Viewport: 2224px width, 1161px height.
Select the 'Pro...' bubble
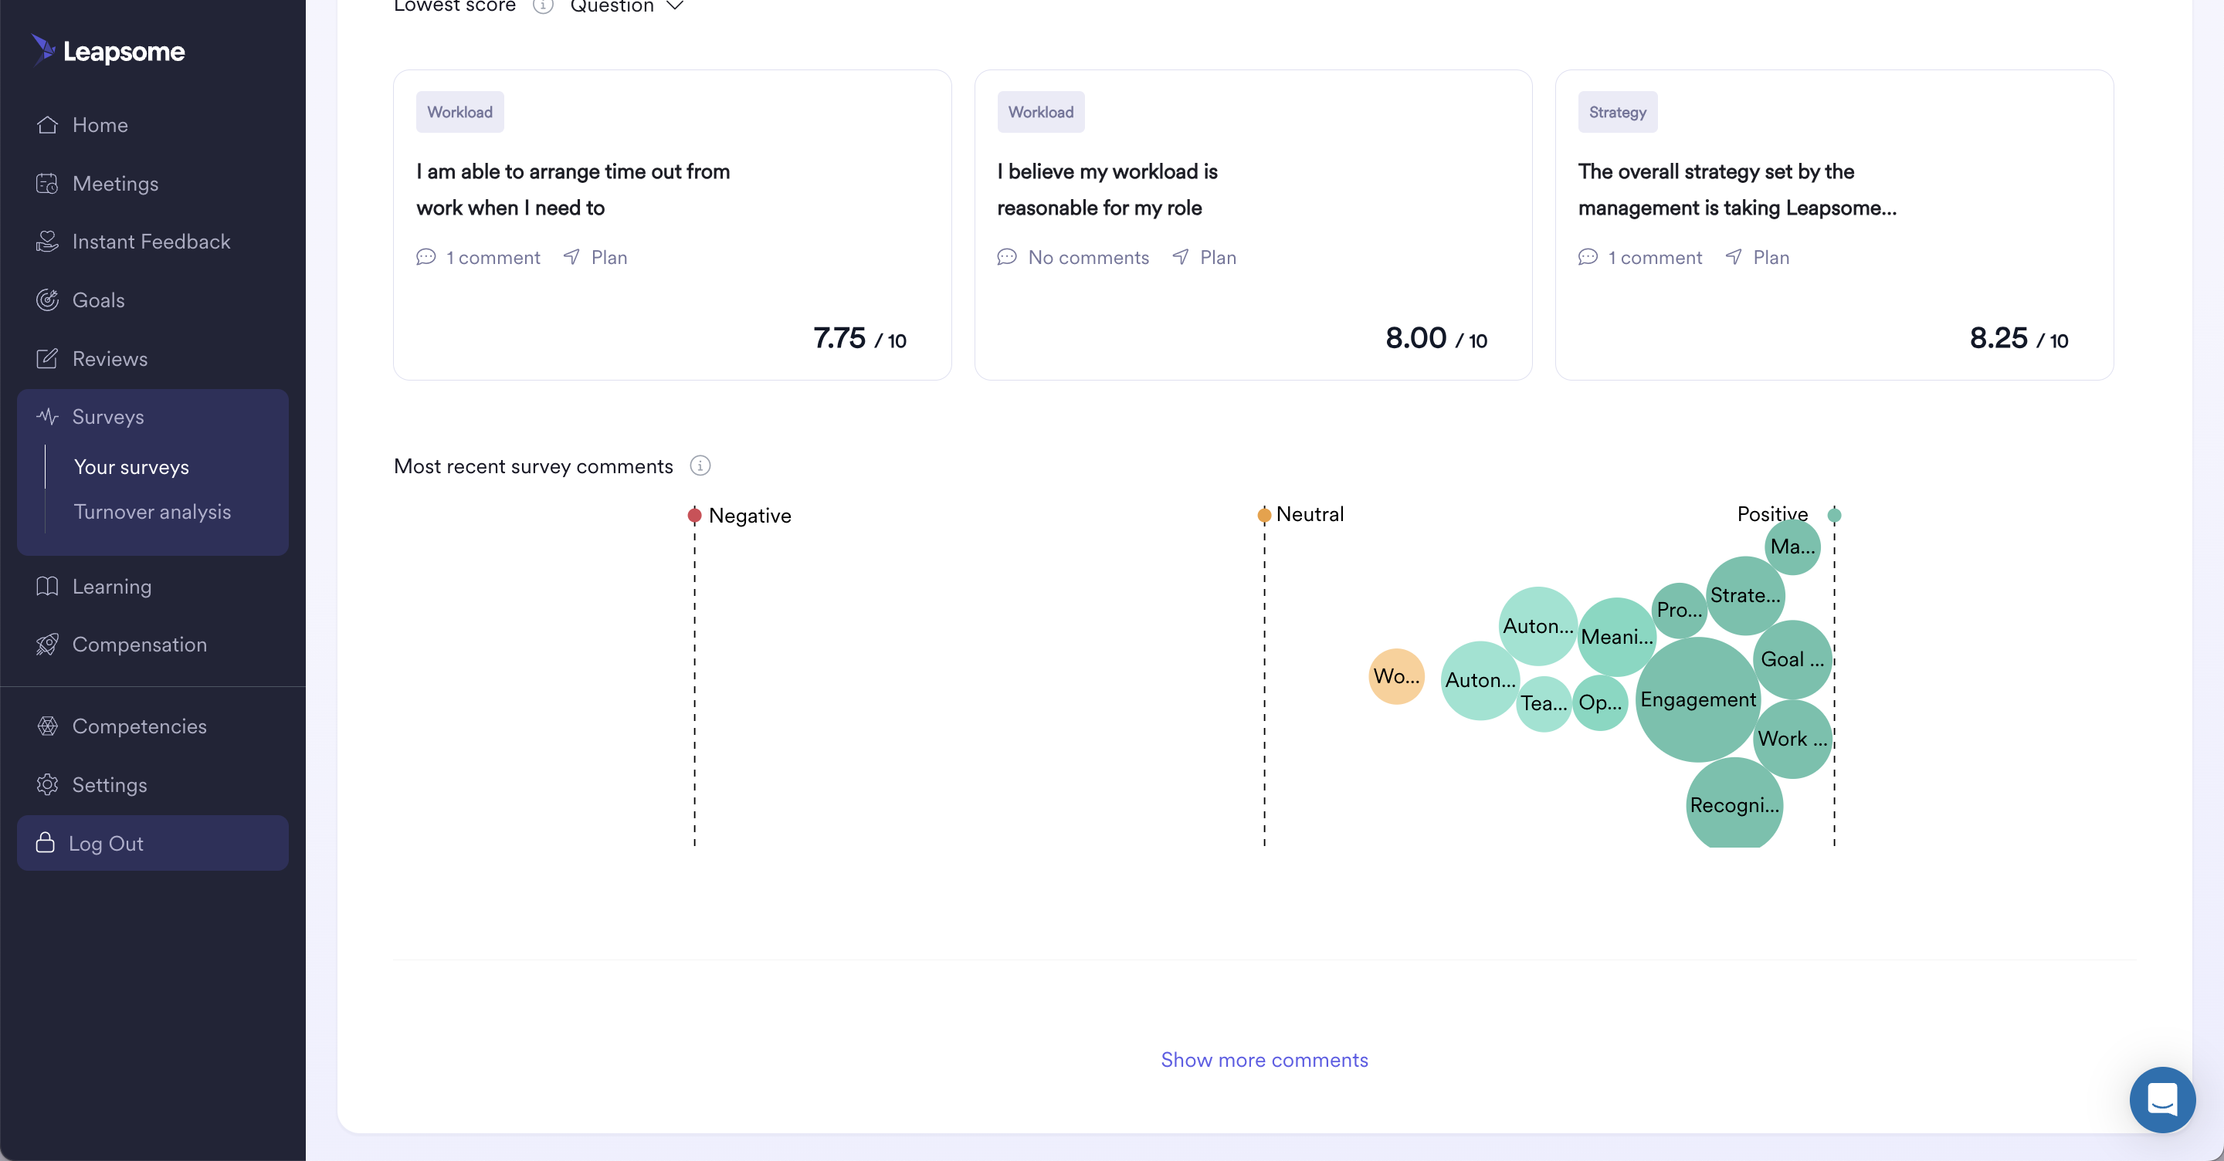(x=1680, y=611)
